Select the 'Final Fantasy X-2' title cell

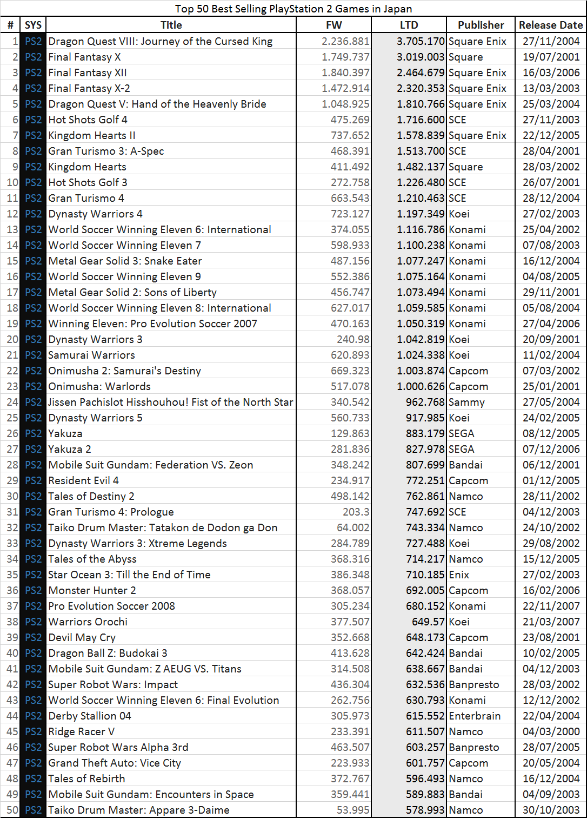click(x=89, y=88)
